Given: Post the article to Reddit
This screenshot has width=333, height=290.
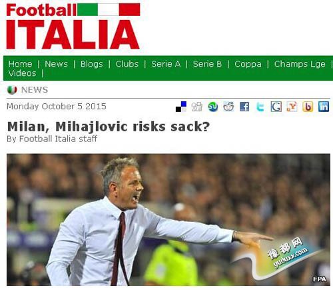Looking at the screenshot, I should coord(228,107).
